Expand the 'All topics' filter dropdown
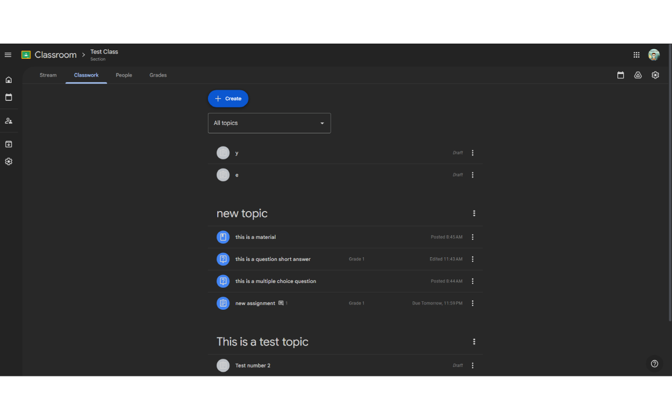The height and width of the screenshot is (420, 672). click(269, 123)
